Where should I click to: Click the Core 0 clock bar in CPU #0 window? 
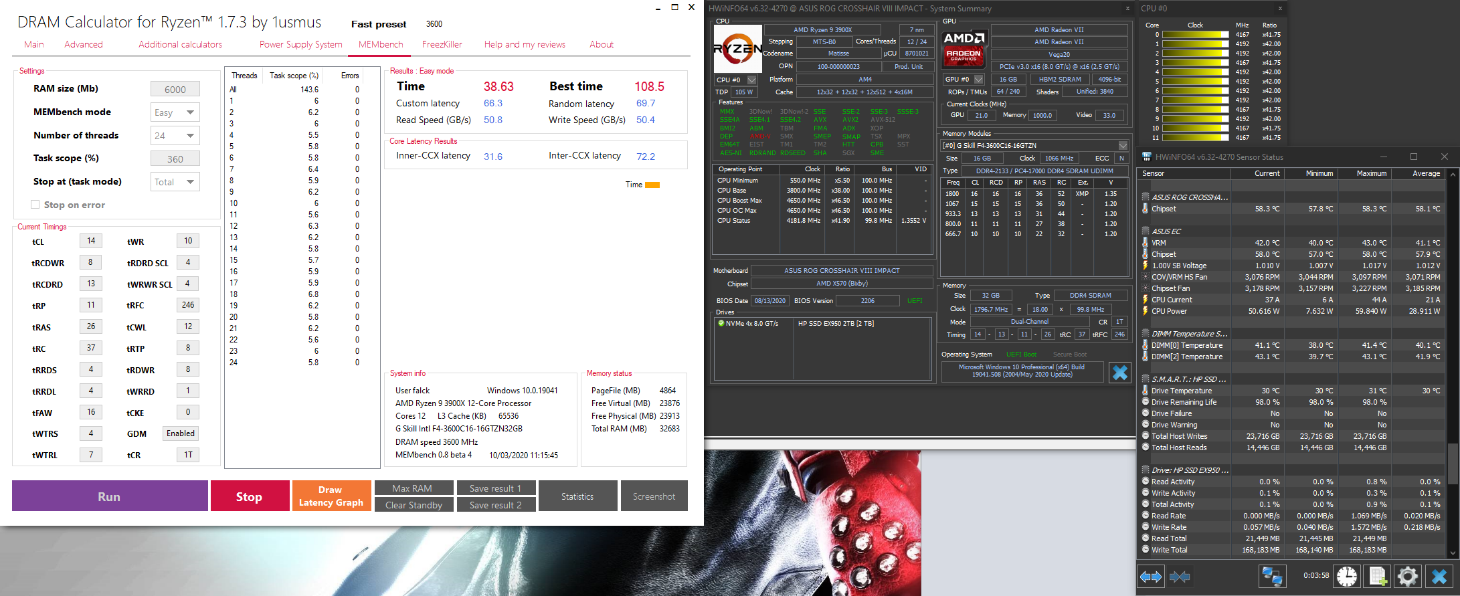coord(1196,35)
